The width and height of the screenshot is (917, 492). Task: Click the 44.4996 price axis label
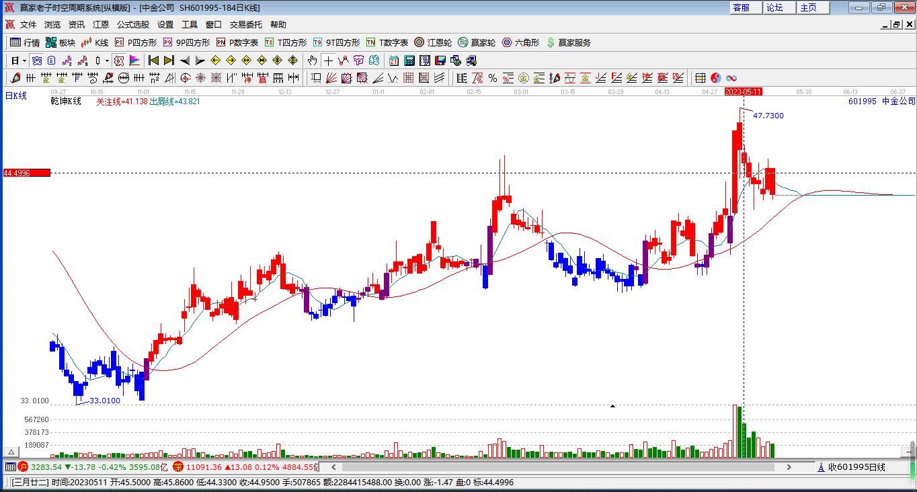(x=26, y=173)
